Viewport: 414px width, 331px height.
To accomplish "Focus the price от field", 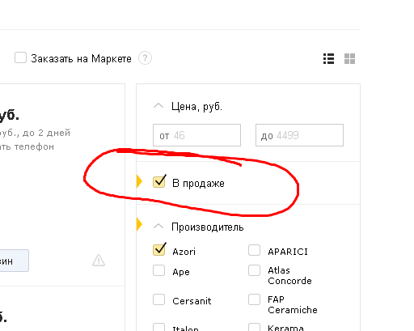I will coord(196,135).
